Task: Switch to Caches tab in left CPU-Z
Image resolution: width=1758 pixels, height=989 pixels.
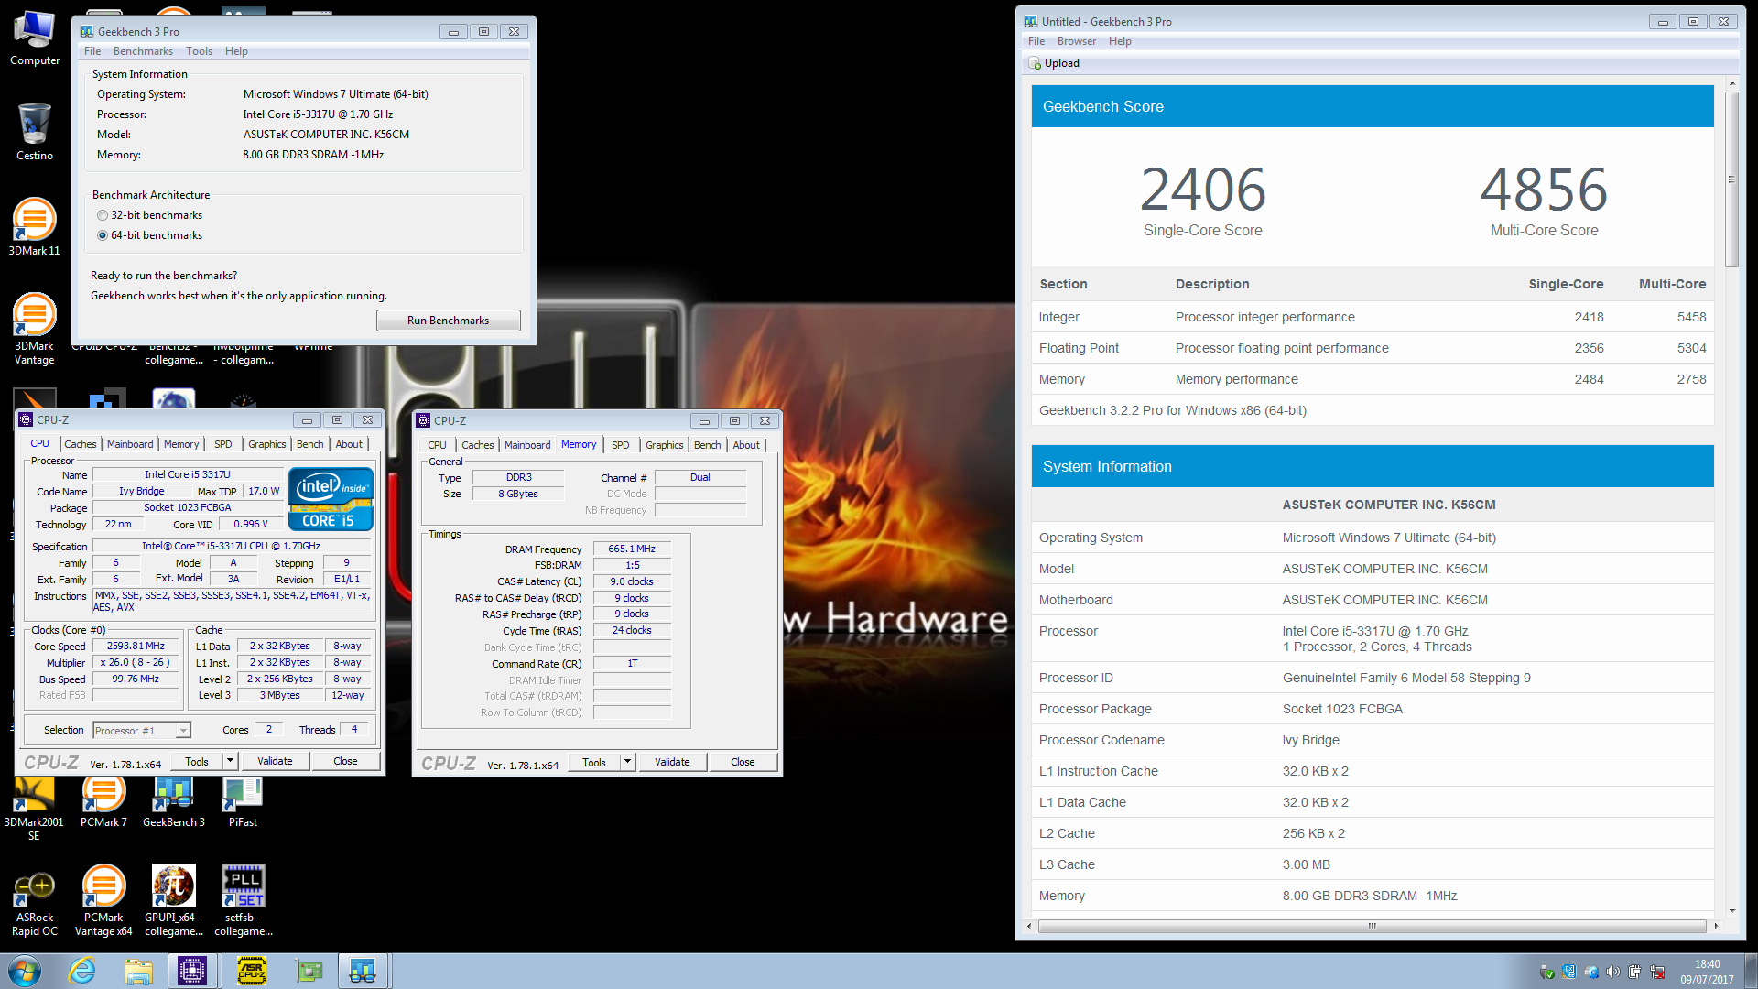Action: click(x=81, y=444)
